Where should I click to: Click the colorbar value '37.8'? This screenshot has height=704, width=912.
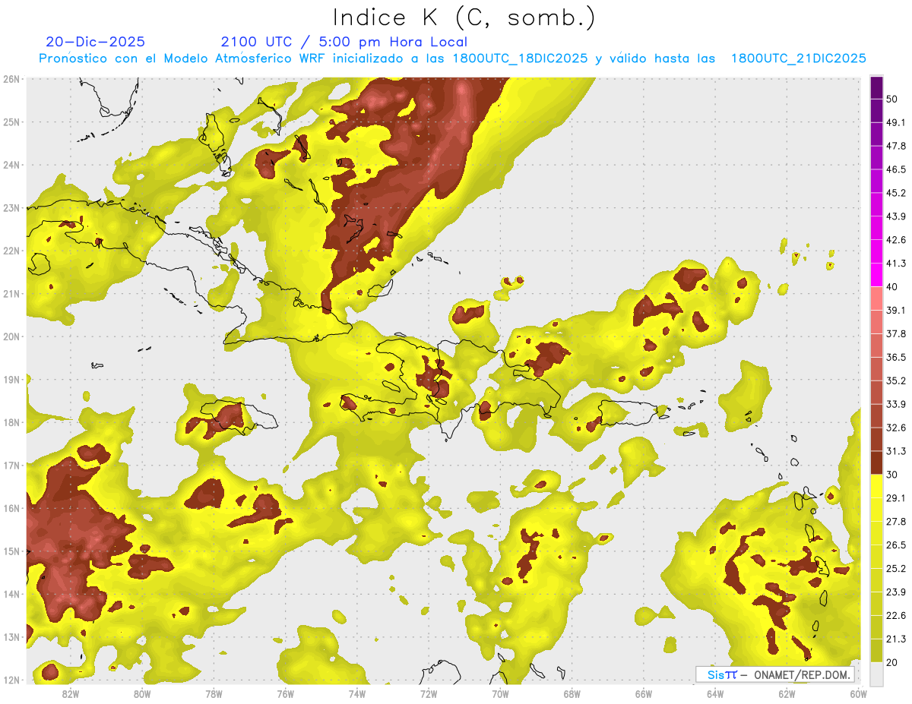[x=896, y=334]
